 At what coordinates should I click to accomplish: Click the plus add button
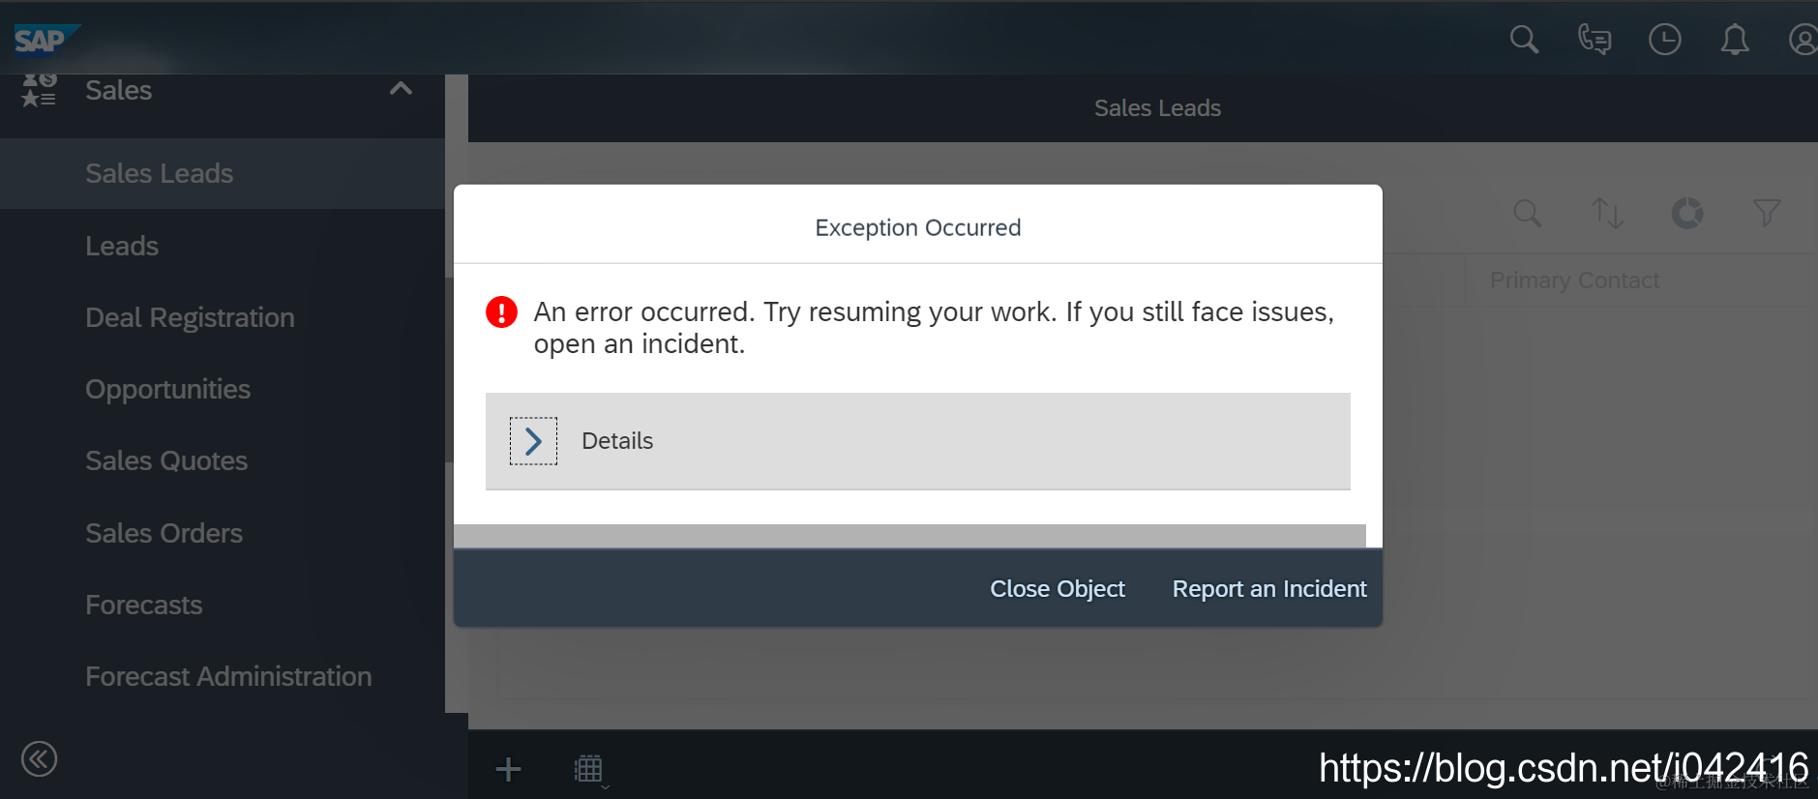(508, 770)
